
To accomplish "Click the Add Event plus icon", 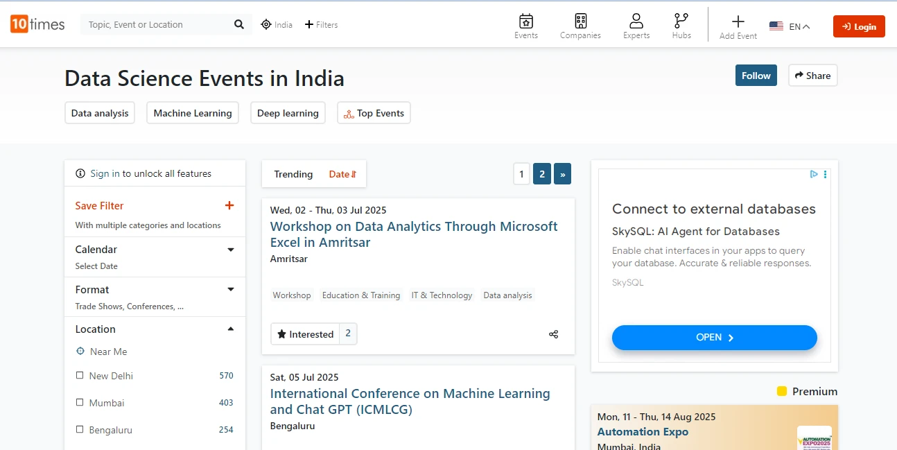I will pyautogui.click(x=738, y=21).
